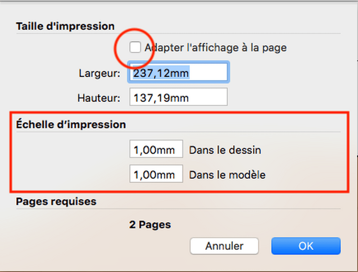Select the 'Dans le modèle' scale field
The height and width of the screenshot is (272, 358).
tap(156, 174)
